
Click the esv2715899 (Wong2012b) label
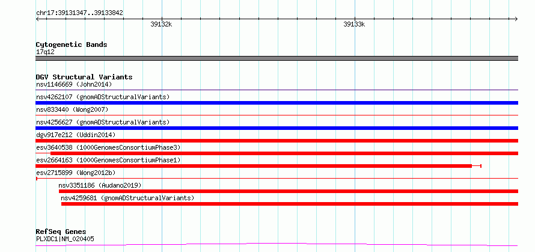click(76, 173)
